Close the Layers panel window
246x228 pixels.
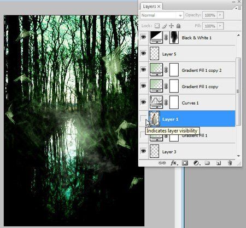(x=239, y=2)
